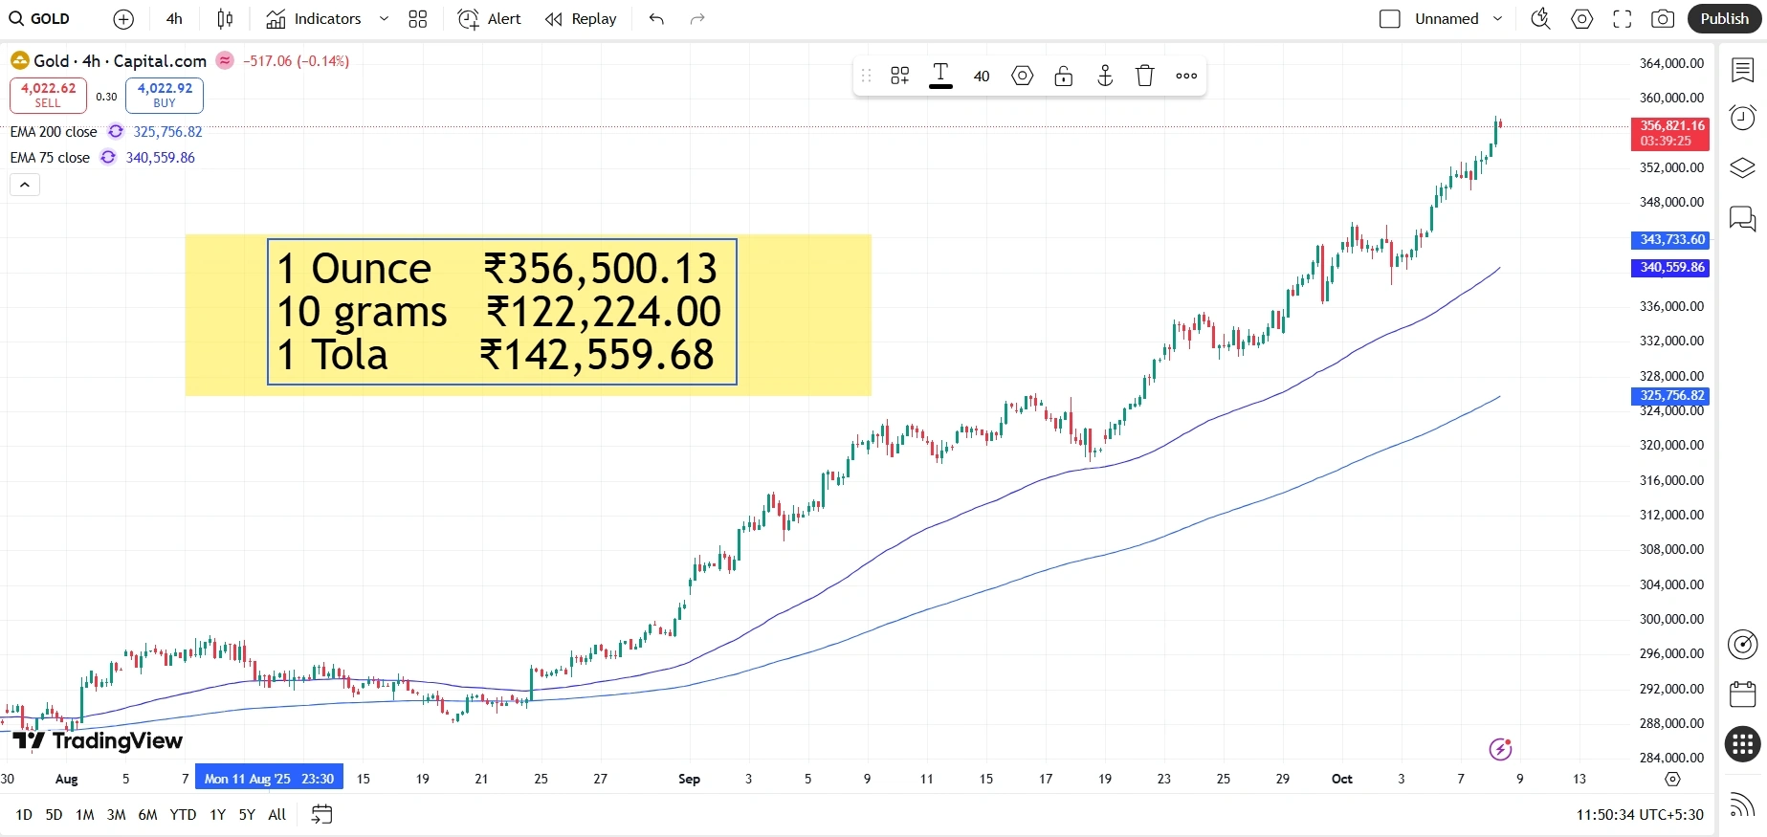Open the Alerts panel clock icon
Screen dimensions: 1767x837
click(x=1742, y=118)
